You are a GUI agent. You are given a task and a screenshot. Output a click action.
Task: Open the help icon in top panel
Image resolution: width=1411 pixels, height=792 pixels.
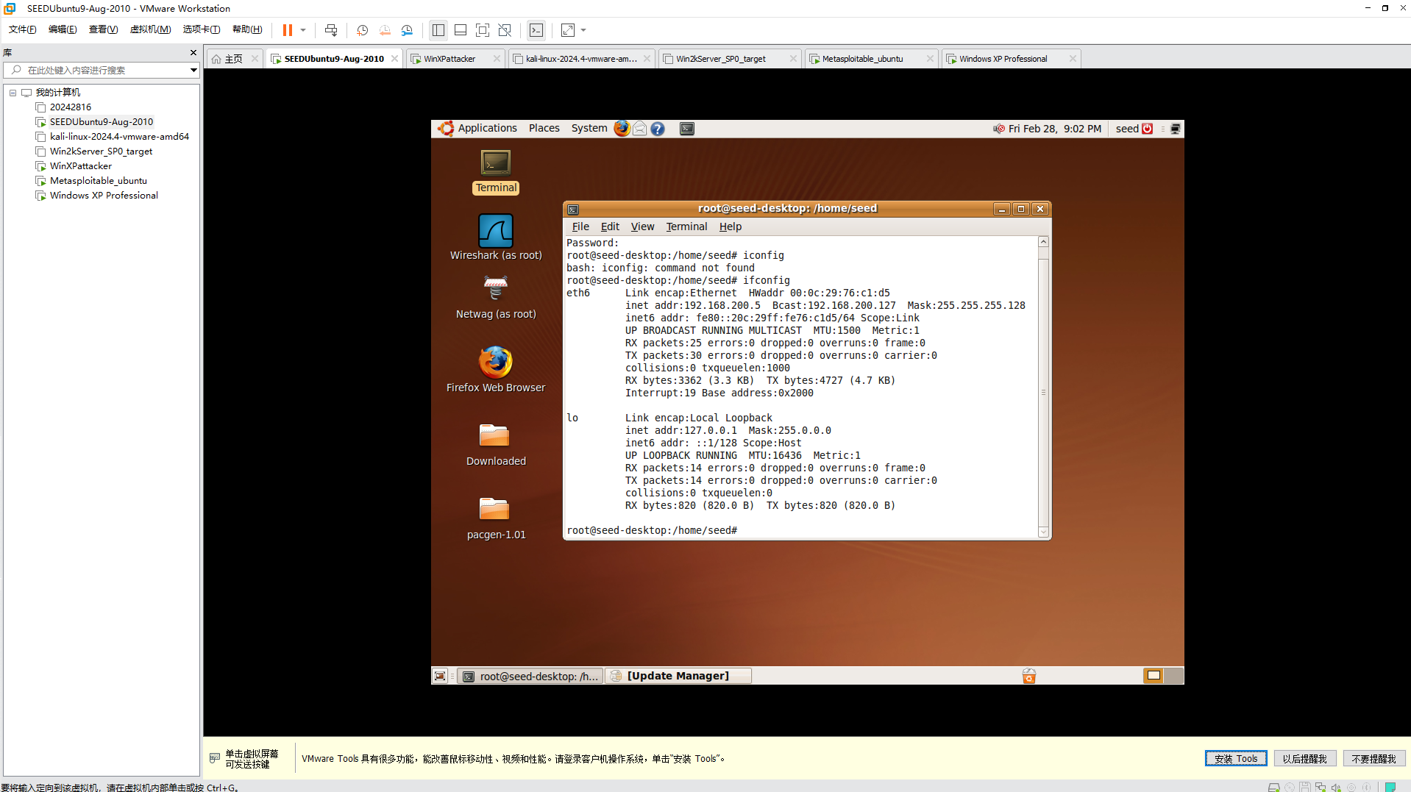(658, 129)
